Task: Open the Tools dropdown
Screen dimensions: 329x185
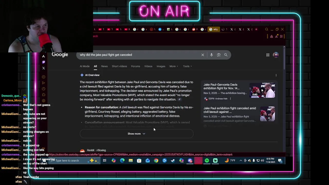Action: tap(188, 66)
